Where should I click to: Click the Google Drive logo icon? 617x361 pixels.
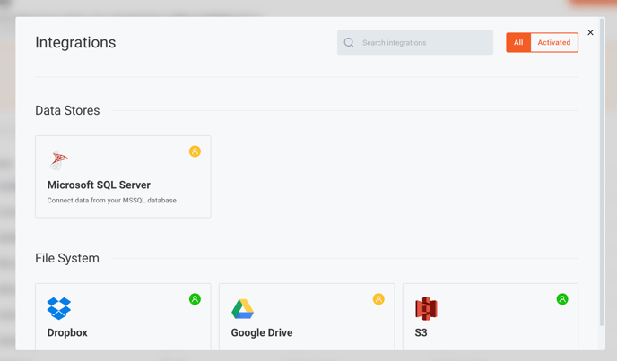point(242,309)
